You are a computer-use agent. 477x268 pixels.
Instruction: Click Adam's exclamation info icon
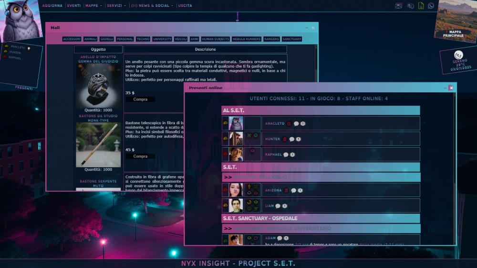[x=286, y=238]
